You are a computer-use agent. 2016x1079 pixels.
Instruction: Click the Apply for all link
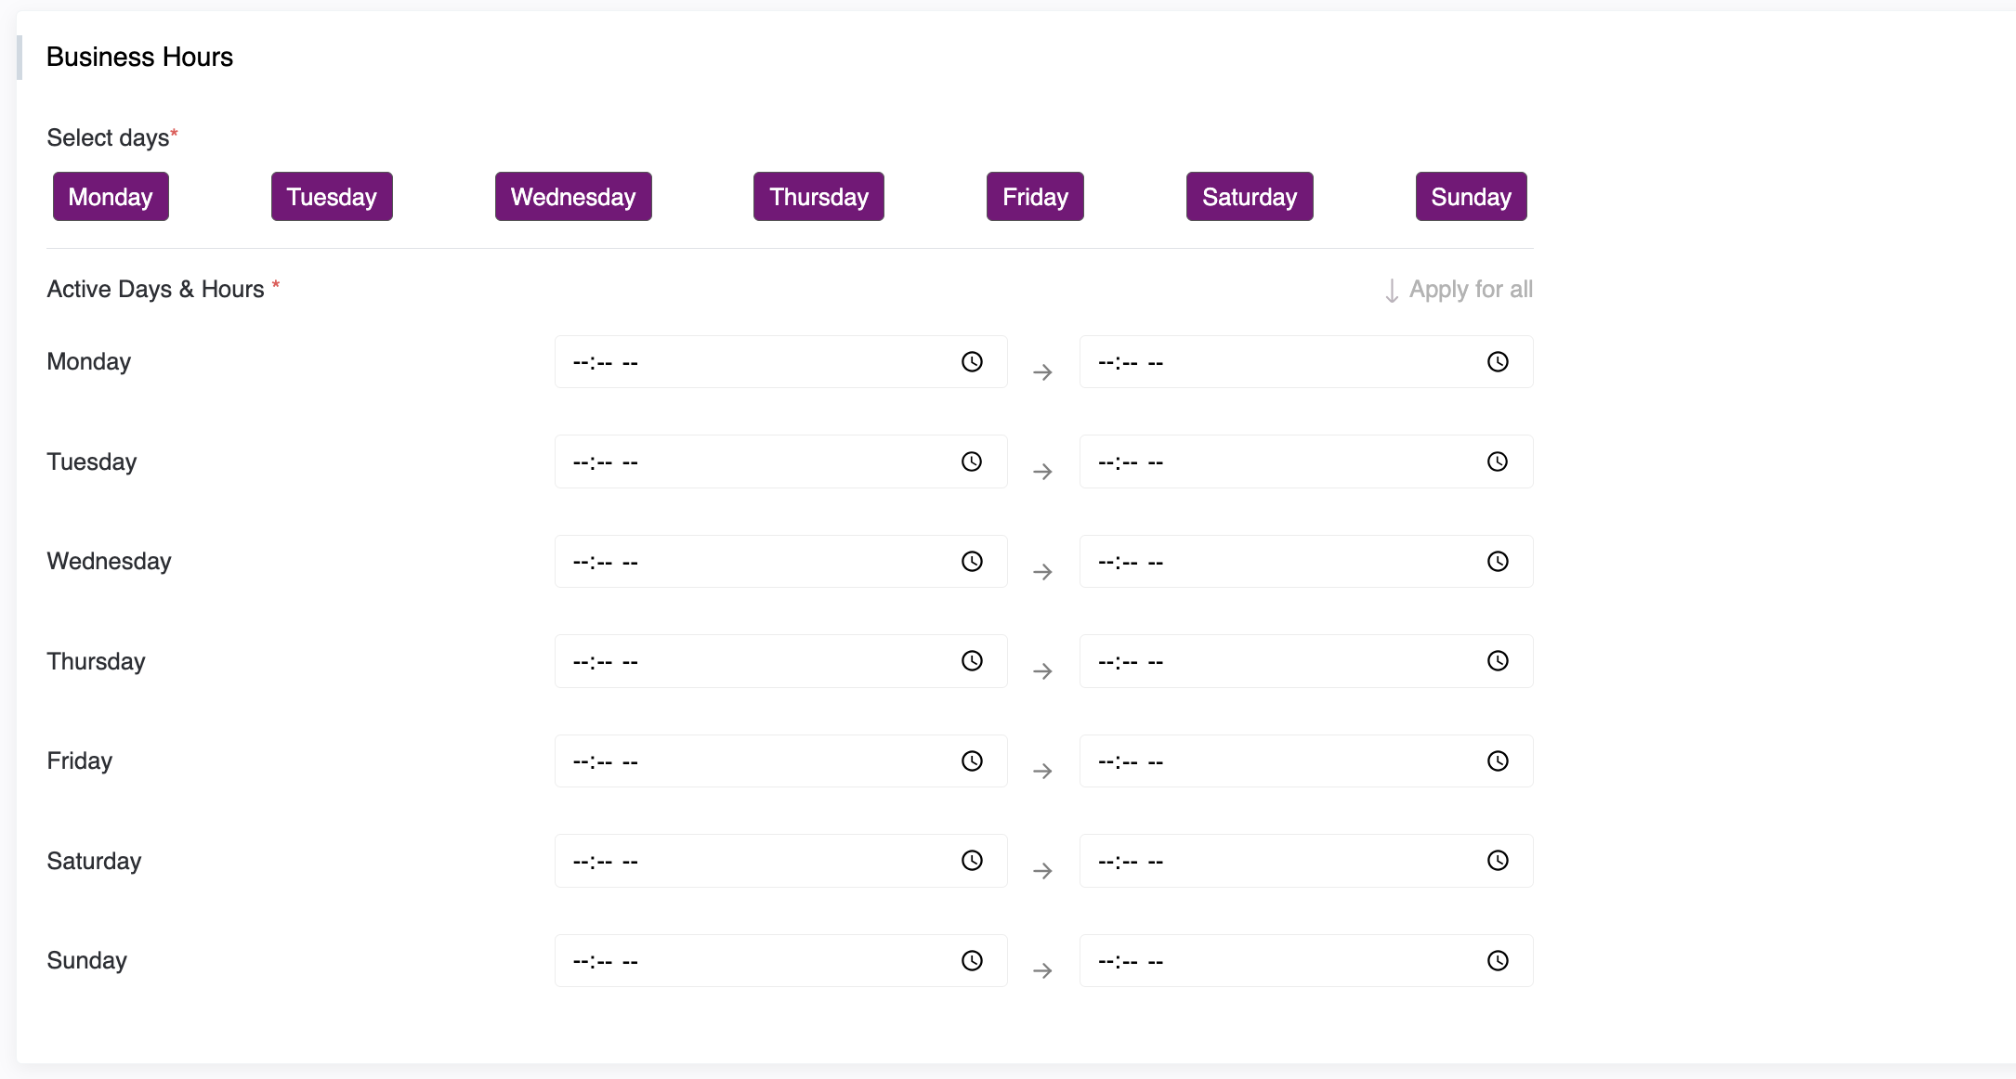[x=1459, y=290]
